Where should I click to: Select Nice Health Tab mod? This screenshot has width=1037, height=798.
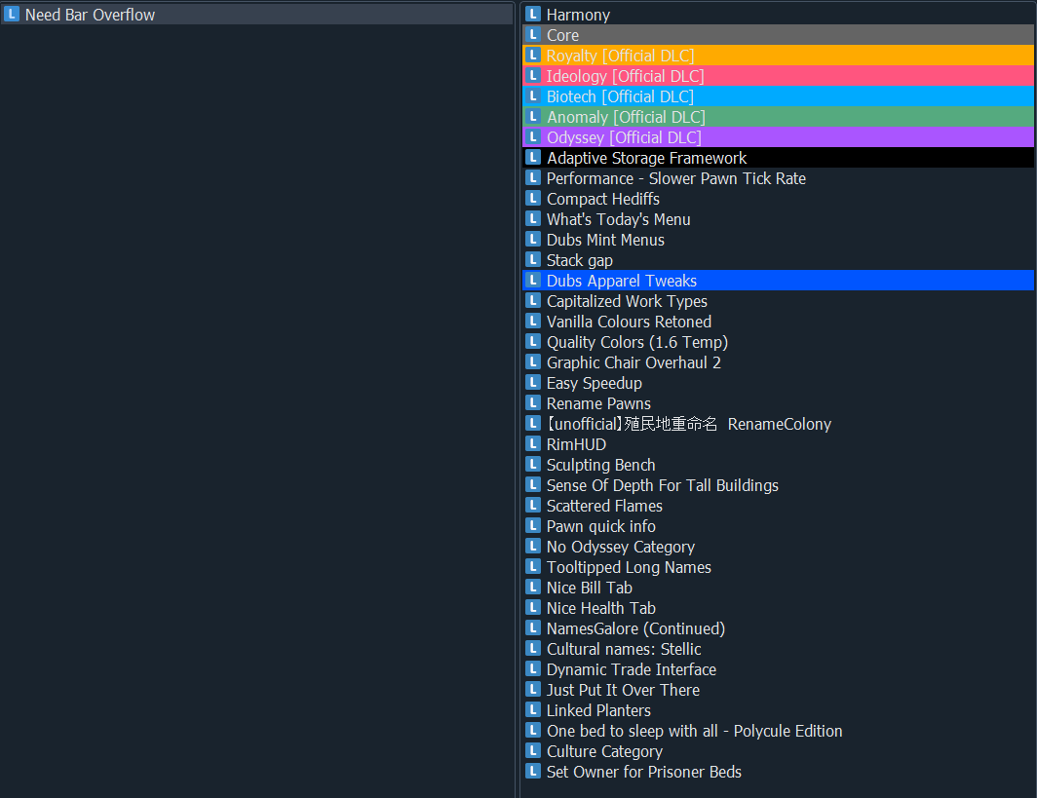pos(779,609)
